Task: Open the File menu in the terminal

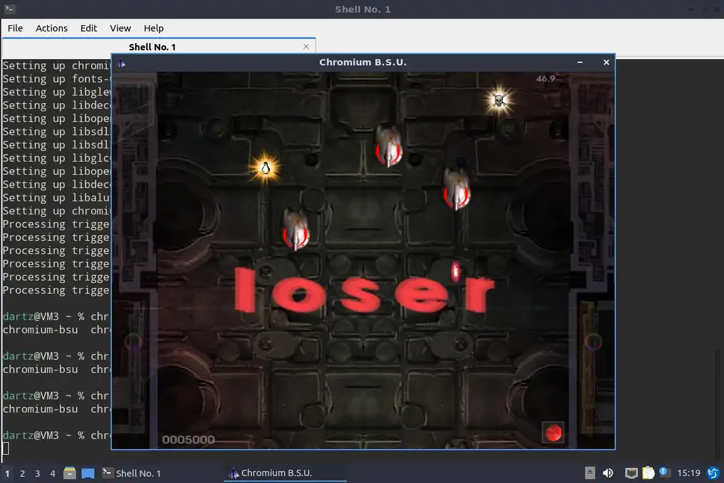Action: pos(15,28)
